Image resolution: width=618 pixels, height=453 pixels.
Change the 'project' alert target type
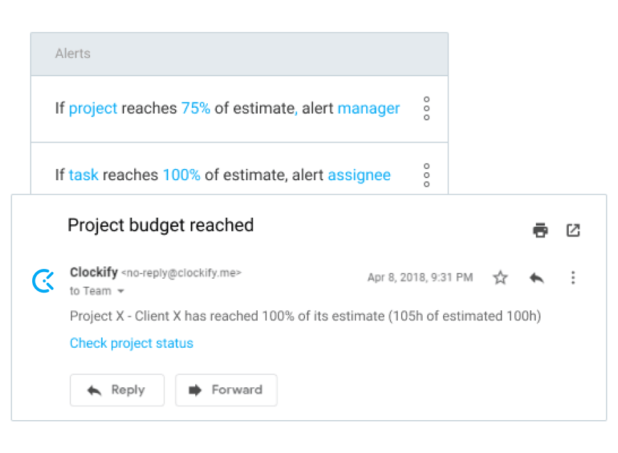[93, 108]
